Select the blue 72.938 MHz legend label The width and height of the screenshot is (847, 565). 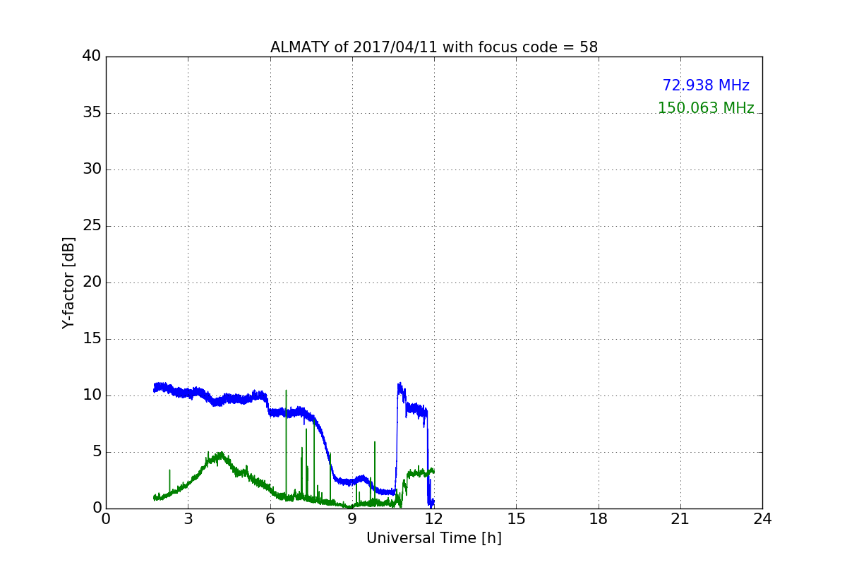click(706, 85)
